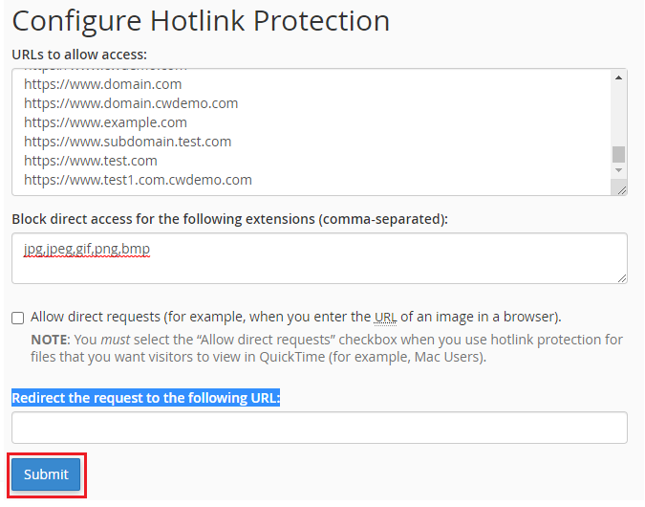This screenshot has height=507, width=645.
Task: Click the Configure Hotlink Protection heading
Action: pyautogui.click(x=201, y=21)
